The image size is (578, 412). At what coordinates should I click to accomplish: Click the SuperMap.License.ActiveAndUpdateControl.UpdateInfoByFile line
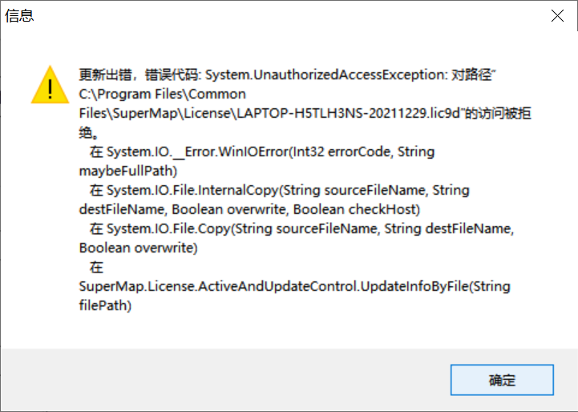(294, 286)
